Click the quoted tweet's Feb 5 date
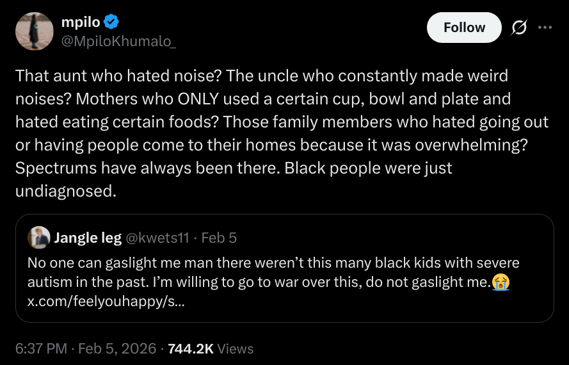 219,238
